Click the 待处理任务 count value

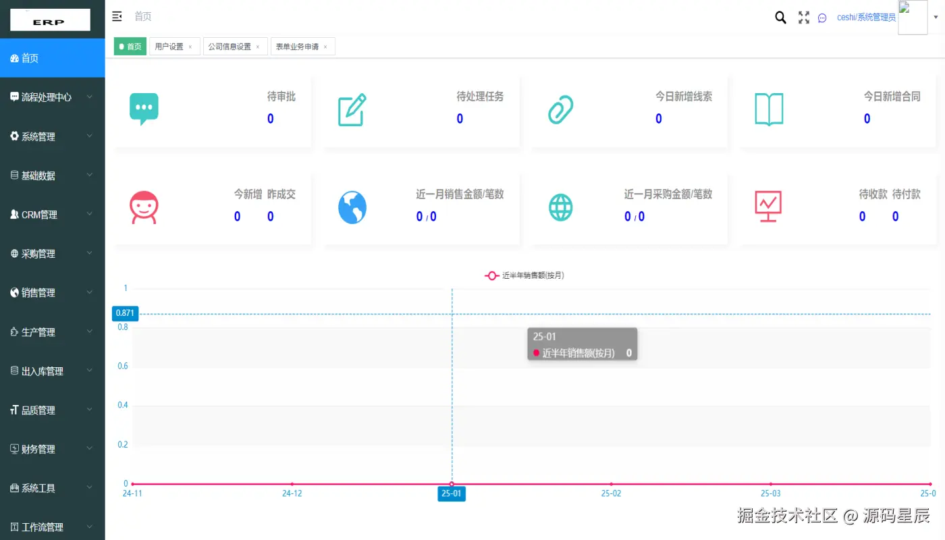(460, 119)
